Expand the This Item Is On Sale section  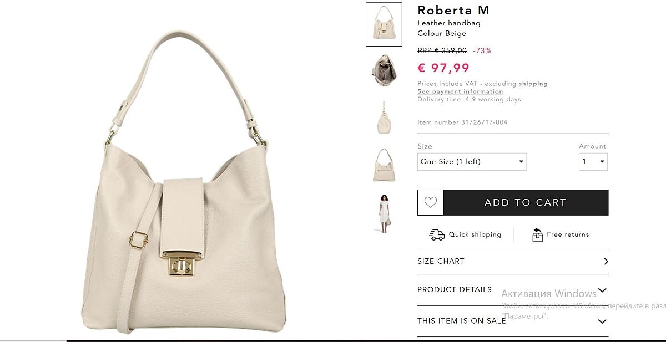(x=513, y=321)
